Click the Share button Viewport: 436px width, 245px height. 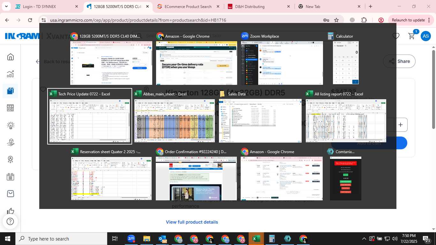[399, 61]
